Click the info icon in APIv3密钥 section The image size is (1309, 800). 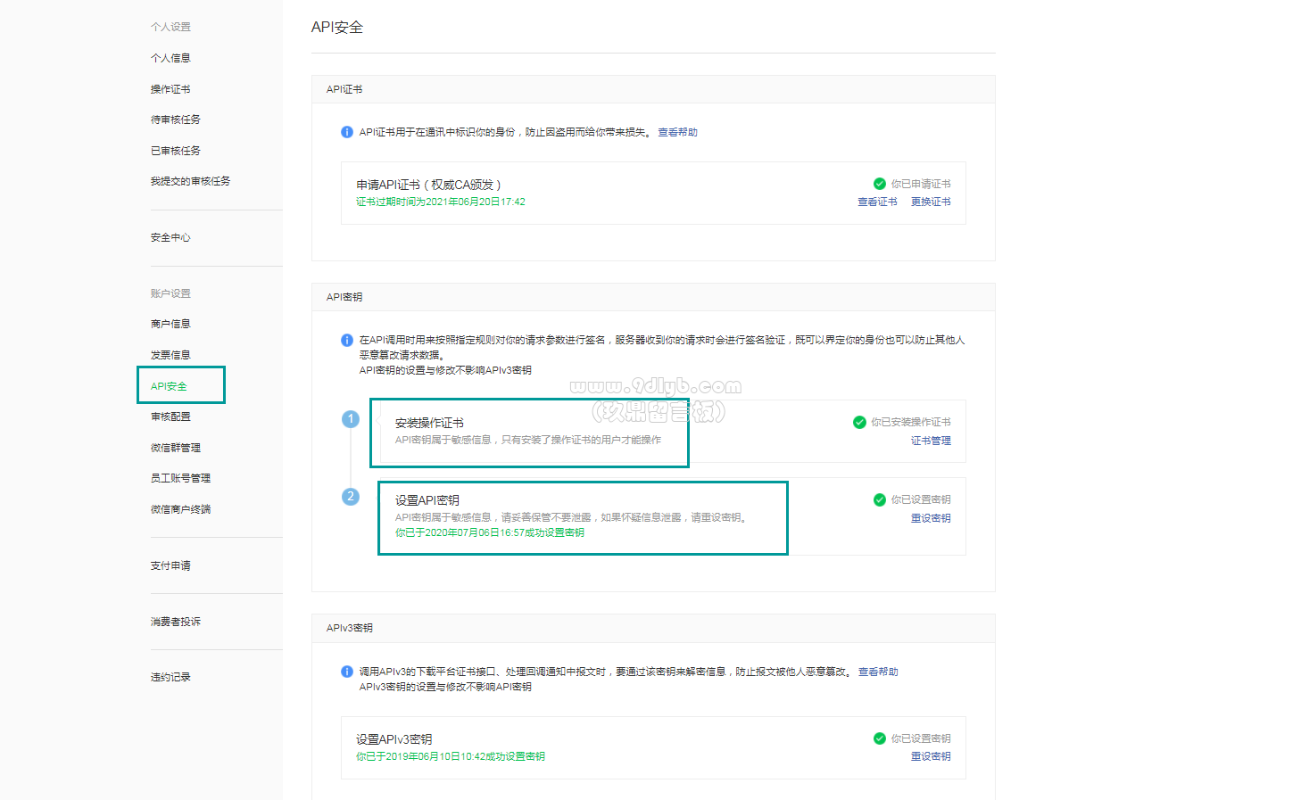(x=347, y=672)
